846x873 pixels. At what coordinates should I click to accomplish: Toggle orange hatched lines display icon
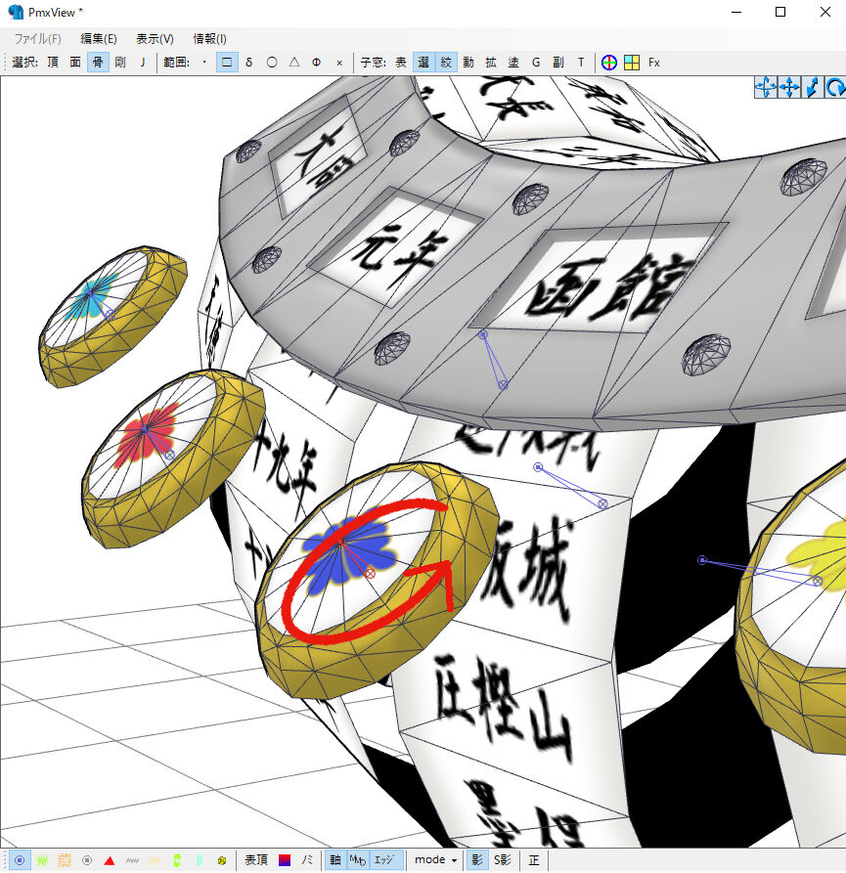pyautogui.click(x=65, y=860)
